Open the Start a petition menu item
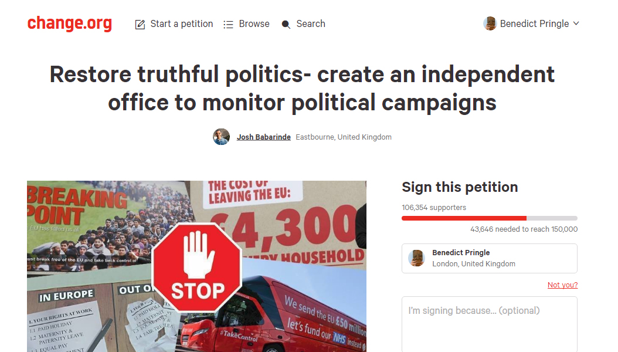618x352 pixels. (x=181, y=23)
